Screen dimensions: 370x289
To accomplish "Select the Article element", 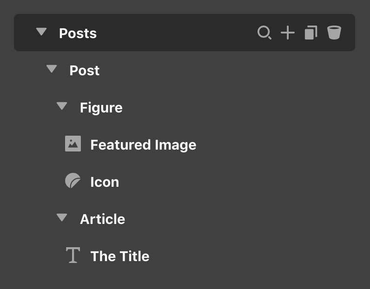I will (x=102, y=219).
